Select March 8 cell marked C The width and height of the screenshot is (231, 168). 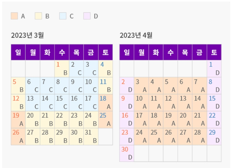click(62, 86)
